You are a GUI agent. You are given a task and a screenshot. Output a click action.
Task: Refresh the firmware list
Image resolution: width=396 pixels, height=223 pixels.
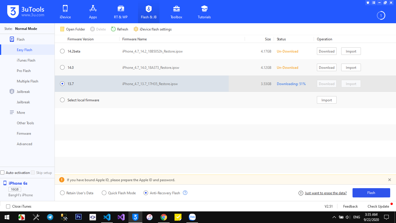tap(119, 29)
